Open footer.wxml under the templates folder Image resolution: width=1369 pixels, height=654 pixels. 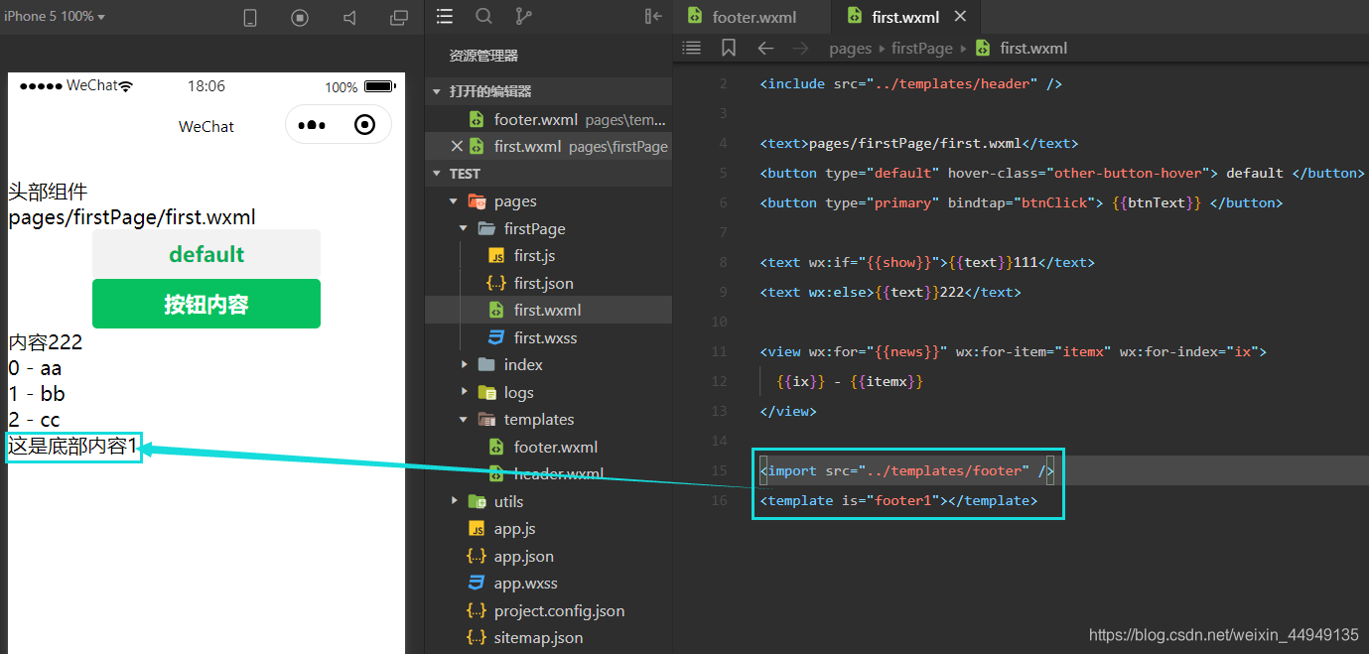[548, 447]
